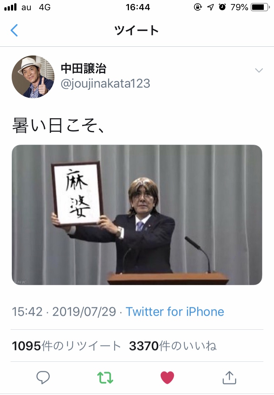Open the display name 中田譲治
The image size is (274, 395).
click(83, 69)
